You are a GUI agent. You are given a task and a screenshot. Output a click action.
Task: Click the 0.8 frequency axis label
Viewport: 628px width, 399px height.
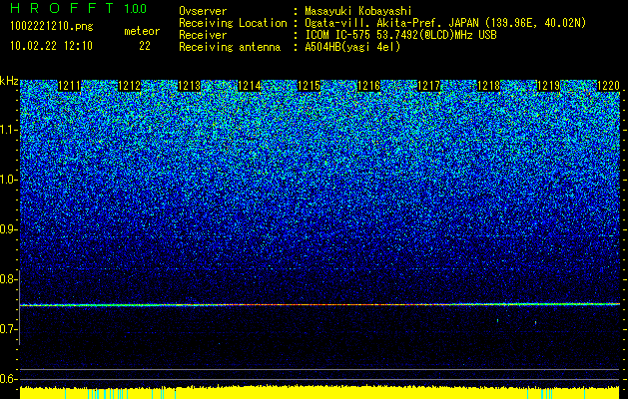point(8,279)
